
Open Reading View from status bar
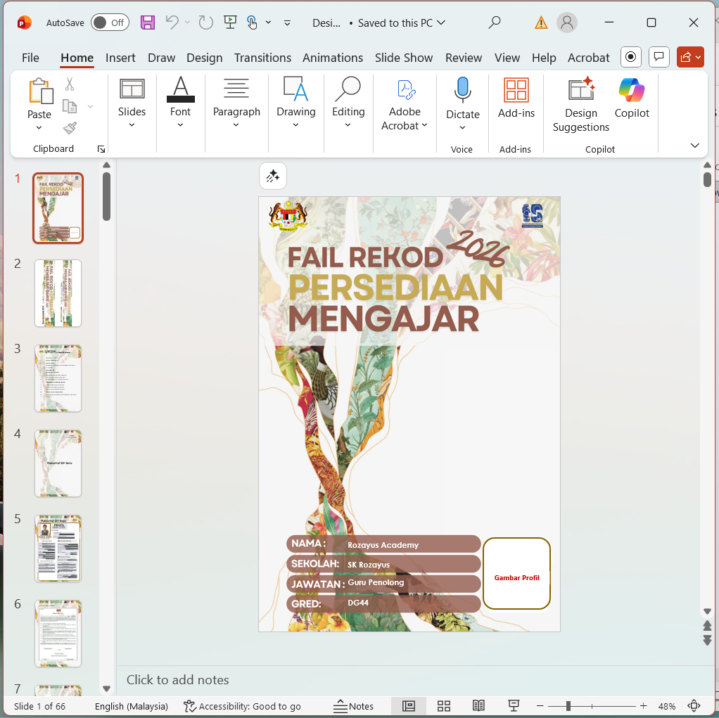(x=478, y=706)
